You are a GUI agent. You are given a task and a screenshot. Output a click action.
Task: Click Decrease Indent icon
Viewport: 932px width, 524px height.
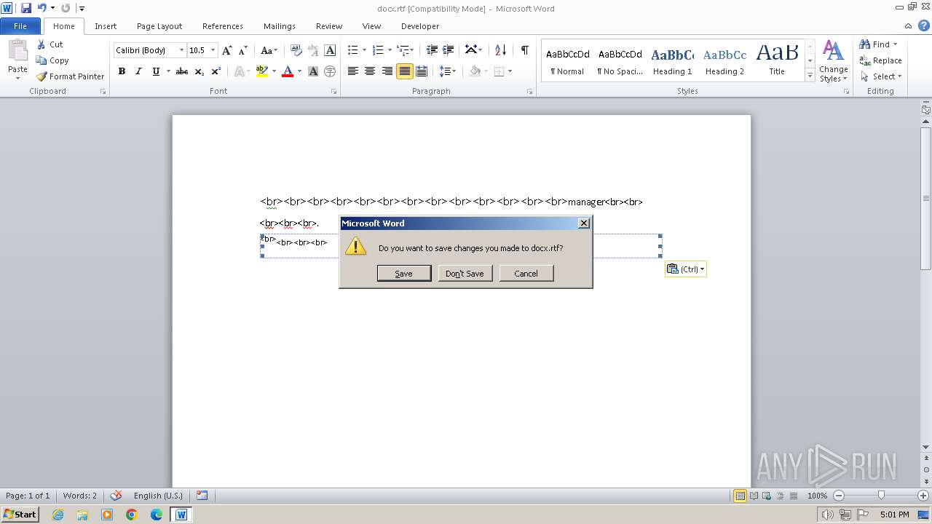pos(432,50)
